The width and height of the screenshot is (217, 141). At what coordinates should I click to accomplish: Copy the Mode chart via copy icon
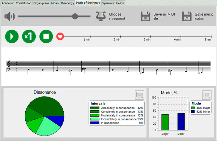[207, 95]
